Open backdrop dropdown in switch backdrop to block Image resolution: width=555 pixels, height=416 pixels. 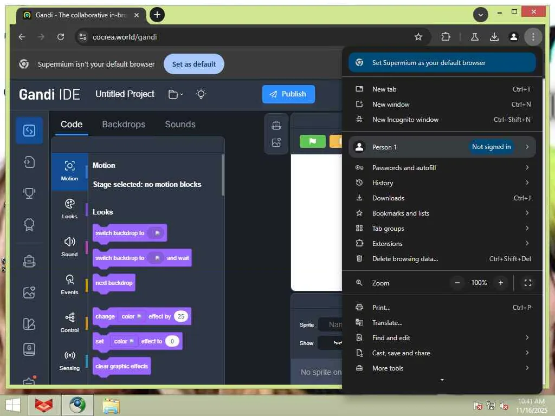(x=156, y=233)
